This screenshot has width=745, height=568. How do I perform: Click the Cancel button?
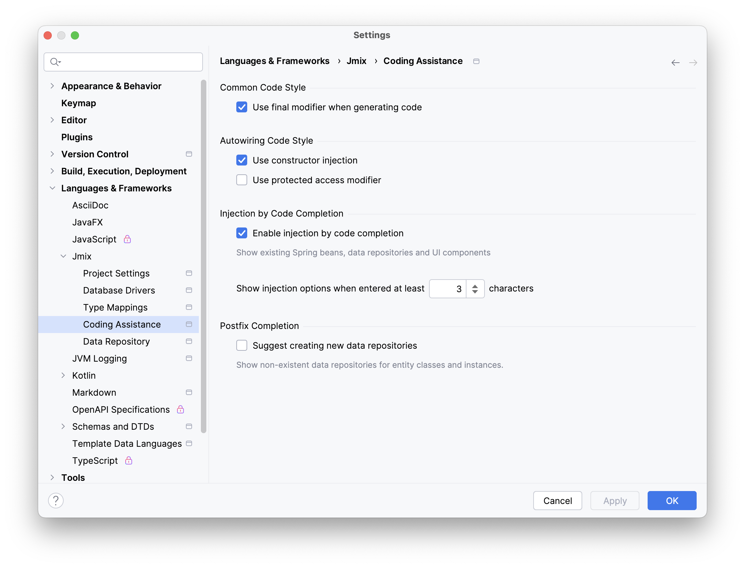click(557, 501)
